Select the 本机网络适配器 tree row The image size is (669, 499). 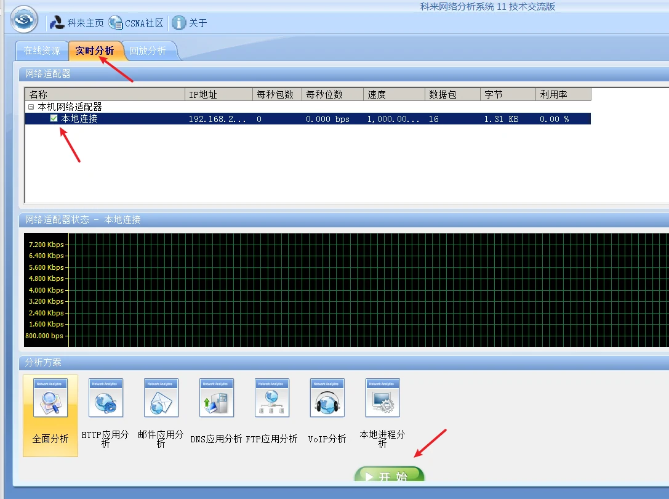click(70, 107)
